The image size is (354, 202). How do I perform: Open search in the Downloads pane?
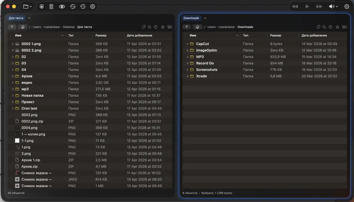pyautogui.click(x=324, y=27)
